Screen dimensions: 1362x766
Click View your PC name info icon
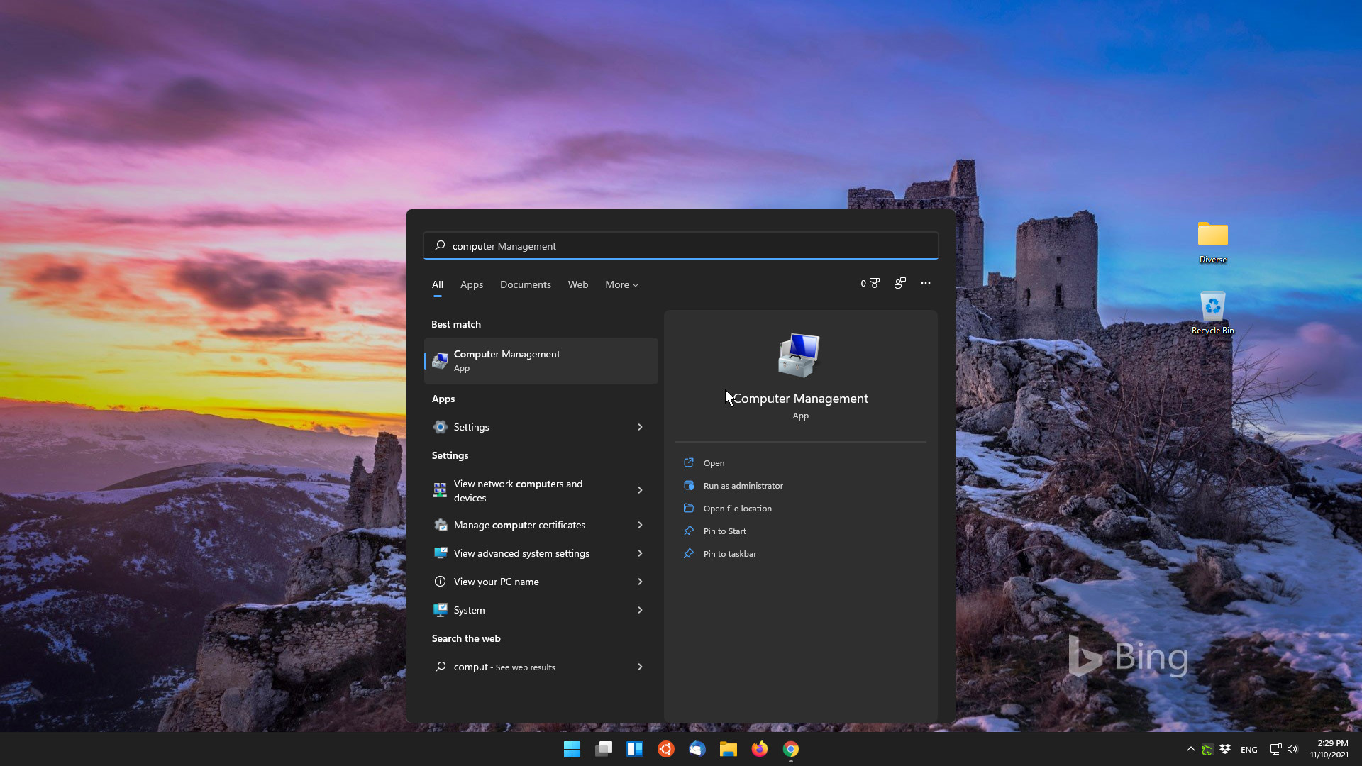pos(441,582)
